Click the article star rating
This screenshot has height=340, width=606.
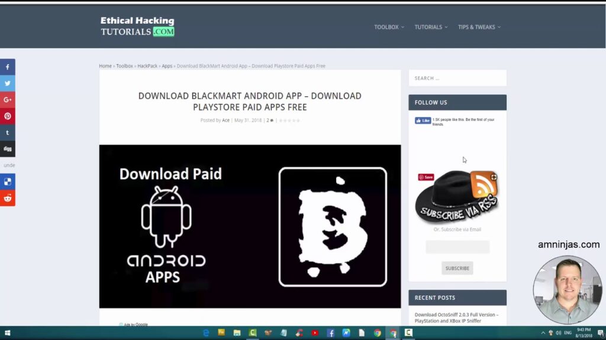click(x=289, y=120)
